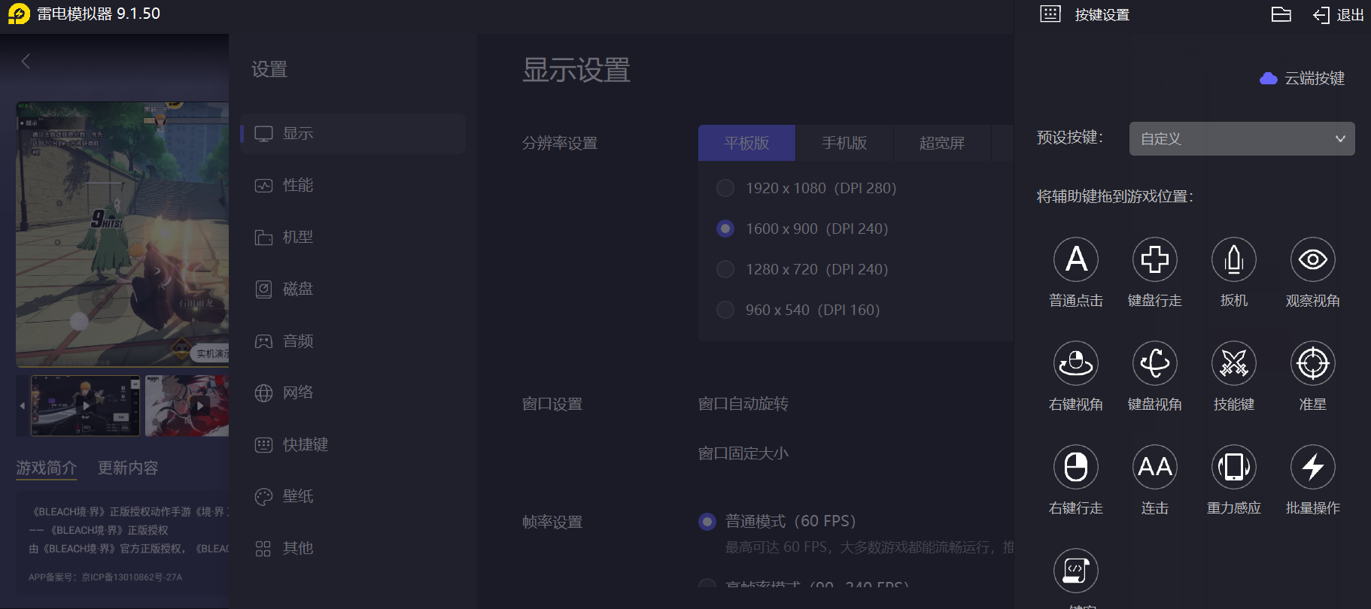
Task: Click the 按键设置 keyboard icon
Action: 1050,14
